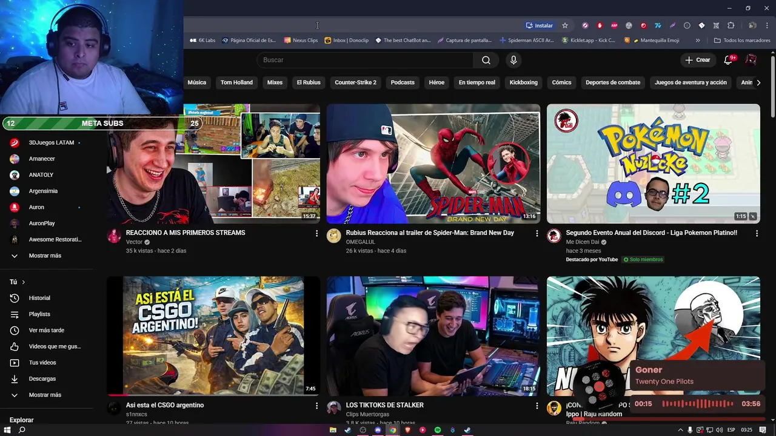
Task: Click the Buscar search field
Action: pos(366,60)
